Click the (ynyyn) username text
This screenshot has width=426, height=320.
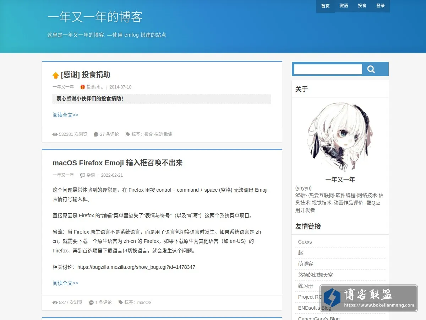pyautogui.click(x=304, y=188)
